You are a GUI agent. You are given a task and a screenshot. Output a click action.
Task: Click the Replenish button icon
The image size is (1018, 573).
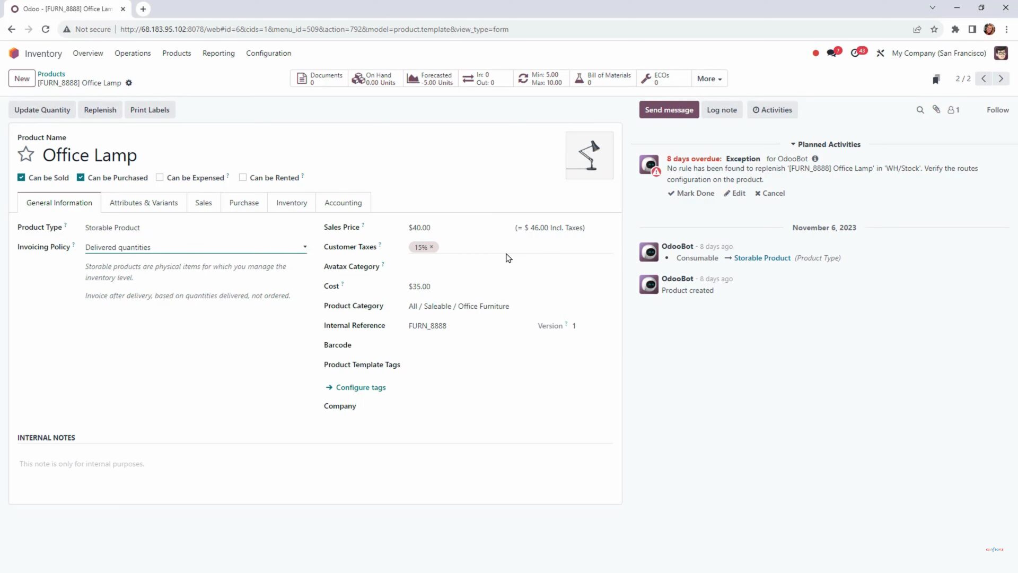click(100, 110)
